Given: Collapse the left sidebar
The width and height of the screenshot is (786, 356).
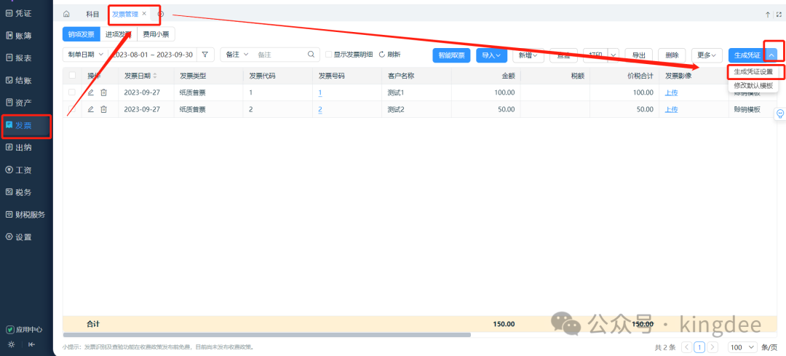Looking at the screenshot, I should pyautogui.click(x=31, y=344).
